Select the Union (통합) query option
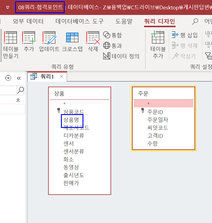Screen dimensions: 212x223 point(113,35)
